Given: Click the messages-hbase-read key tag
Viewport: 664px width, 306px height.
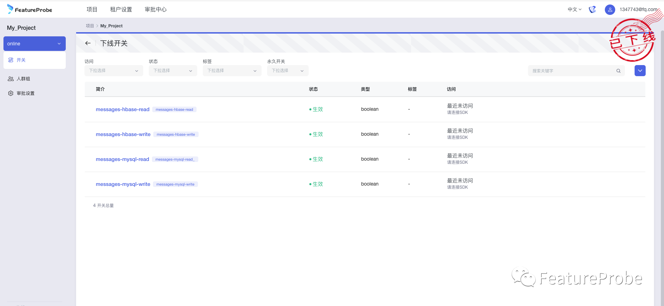Looking at the screenshot, I should click(x=174, y=109).
